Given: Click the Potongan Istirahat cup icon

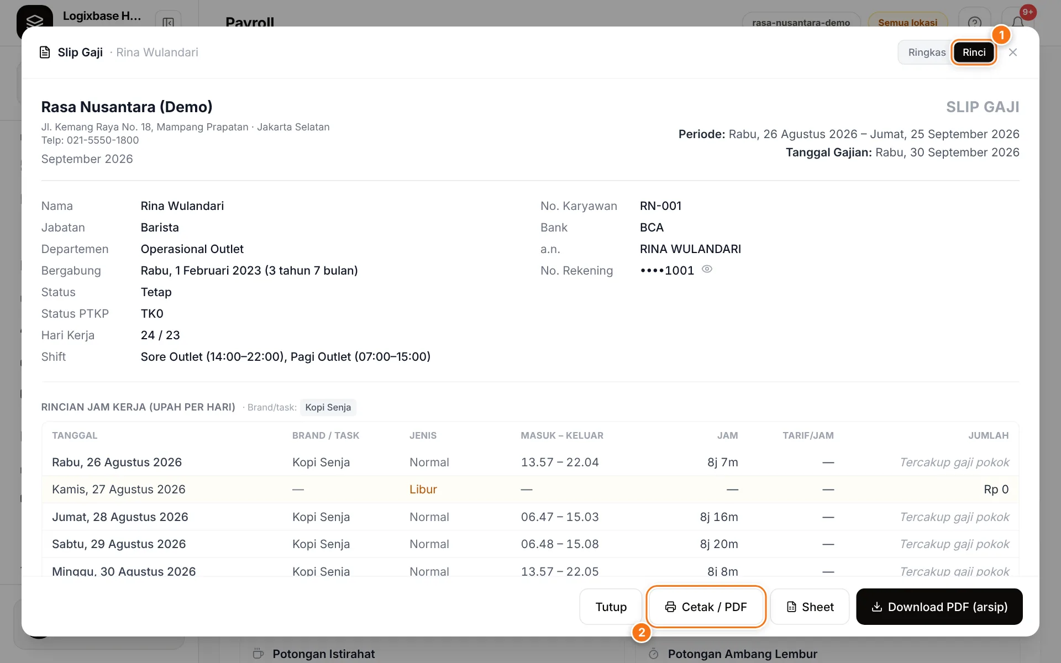Looking at the screenshot, I should click(258, 654).
